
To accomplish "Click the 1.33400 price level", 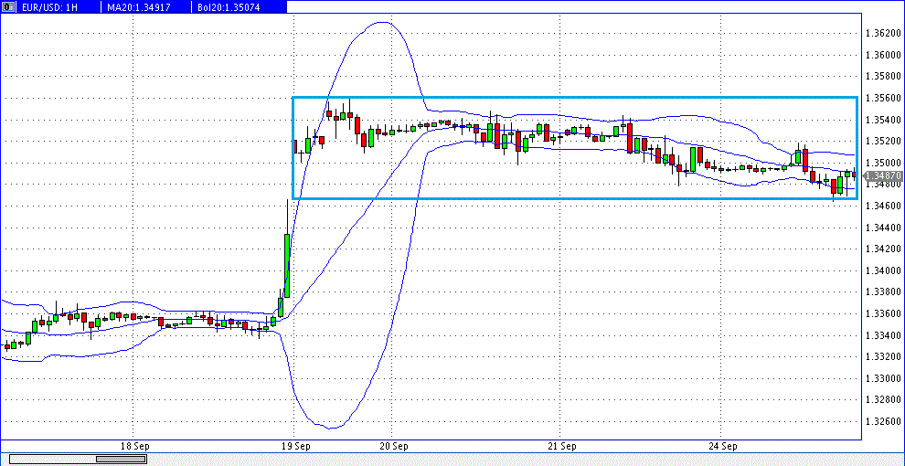I will [883, 335].
